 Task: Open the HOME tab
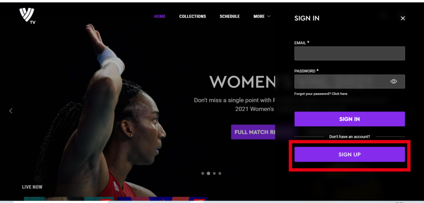160,17
